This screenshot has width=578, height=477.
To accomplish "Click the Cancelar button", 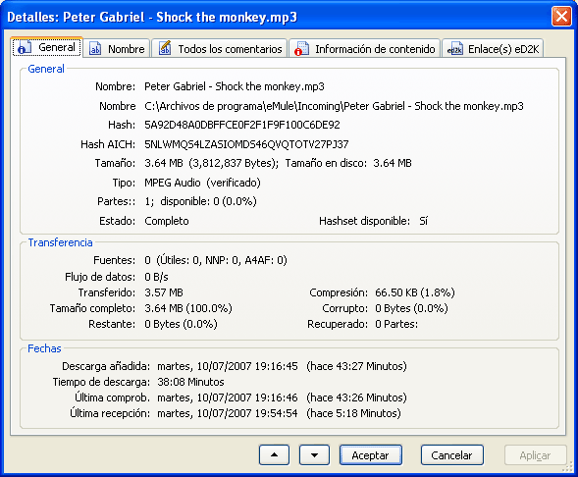I will (452, 455).
